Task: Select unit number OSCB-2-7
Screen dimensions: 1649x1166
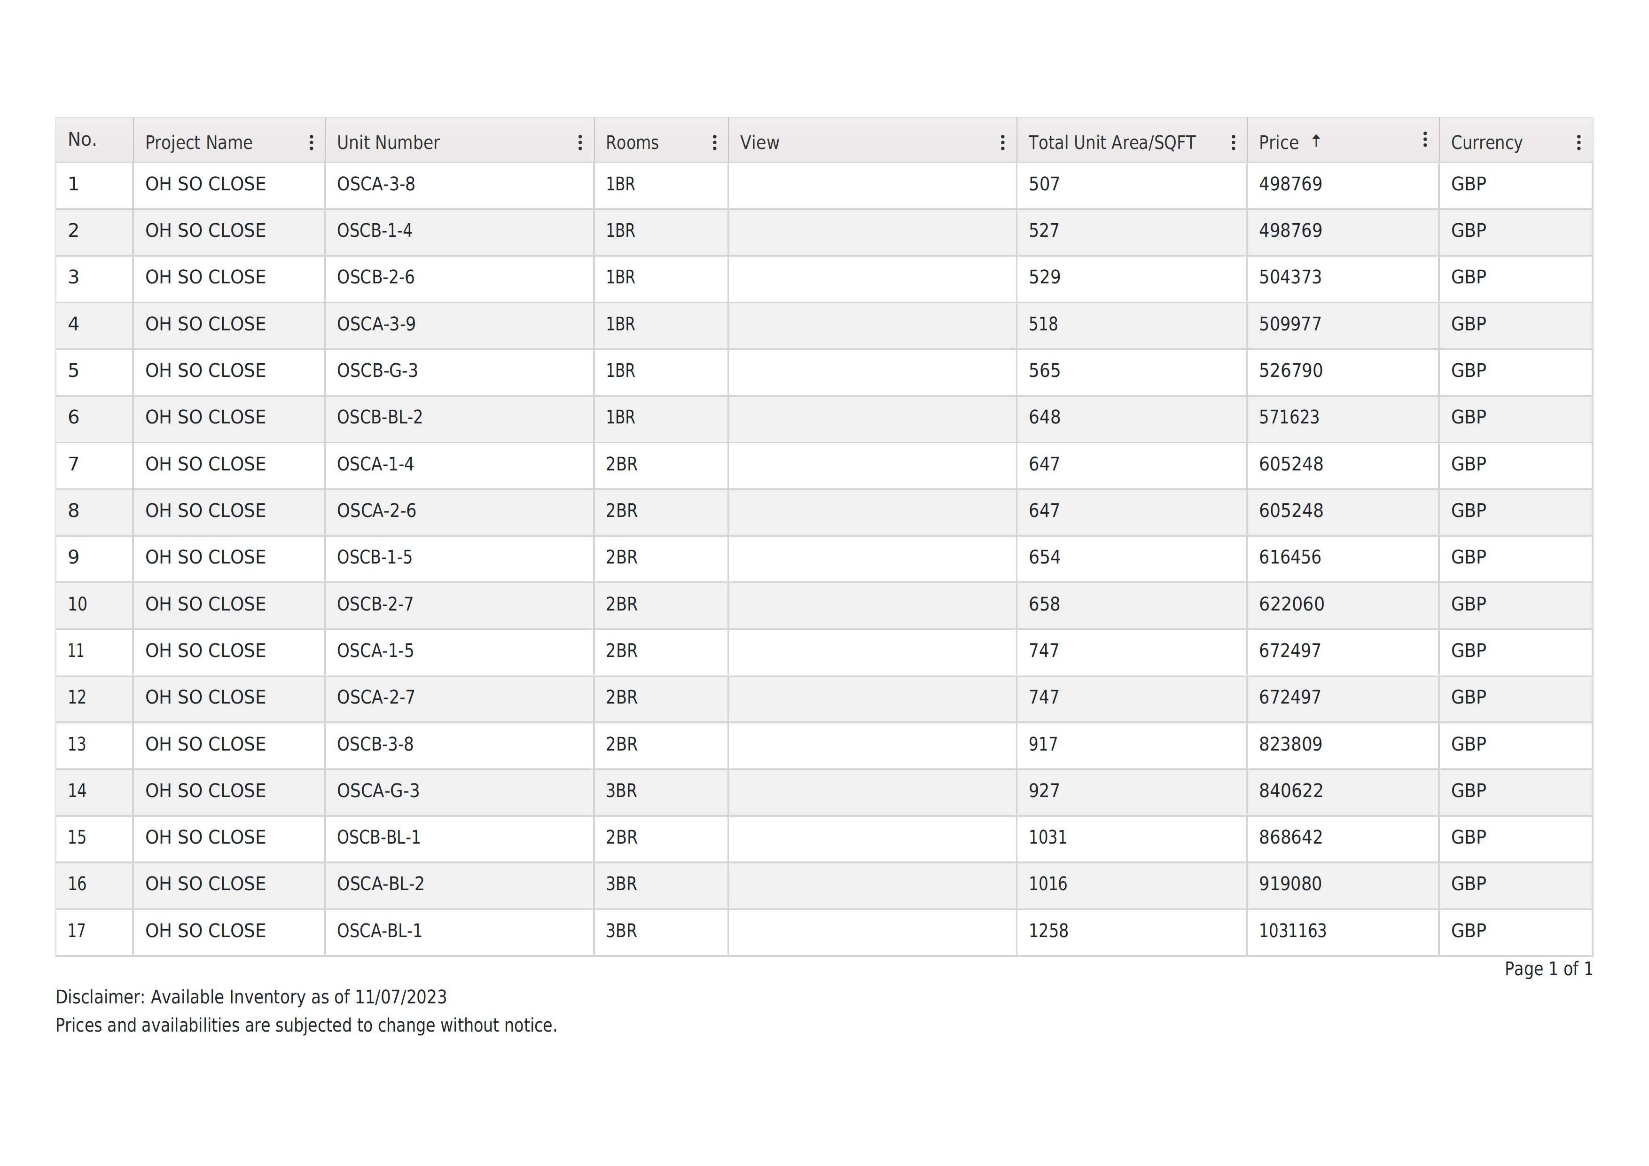Action: [x=375, y=604]
